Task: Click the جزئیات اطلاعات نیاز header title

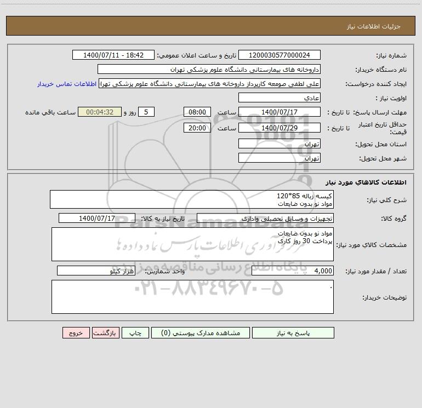Action: (x=374, y=26)
